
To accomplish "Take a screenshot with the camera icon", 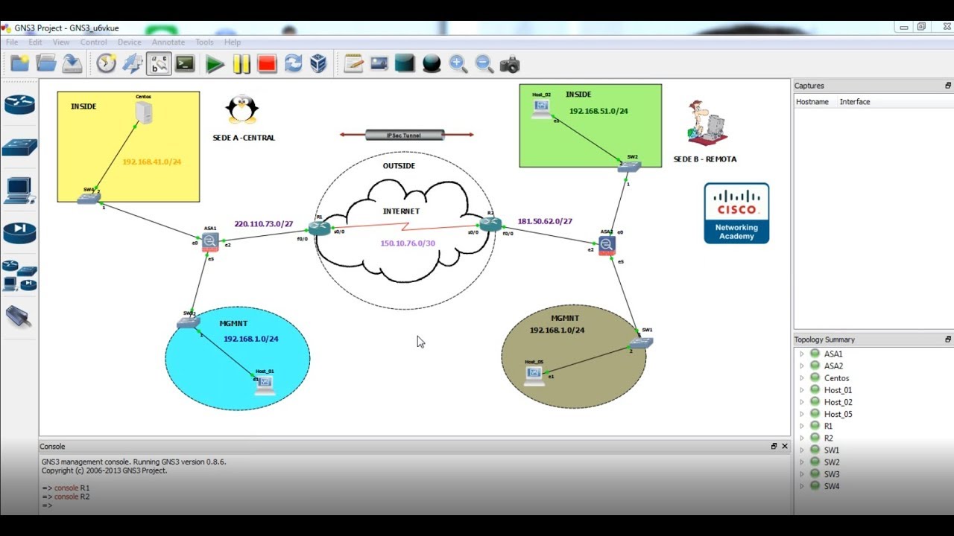I will click(x=510, y=64).
